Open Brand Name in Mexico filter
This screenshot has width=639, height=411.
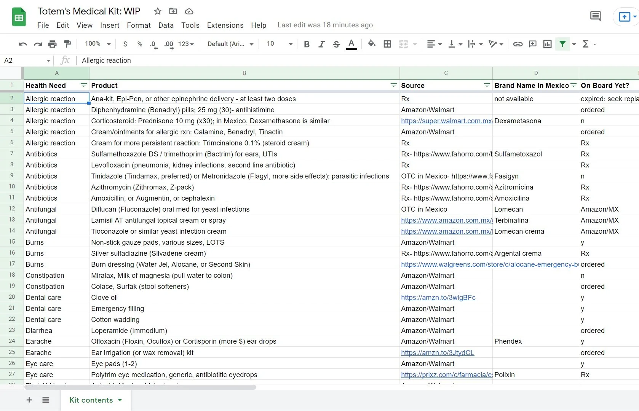(574, 85)
